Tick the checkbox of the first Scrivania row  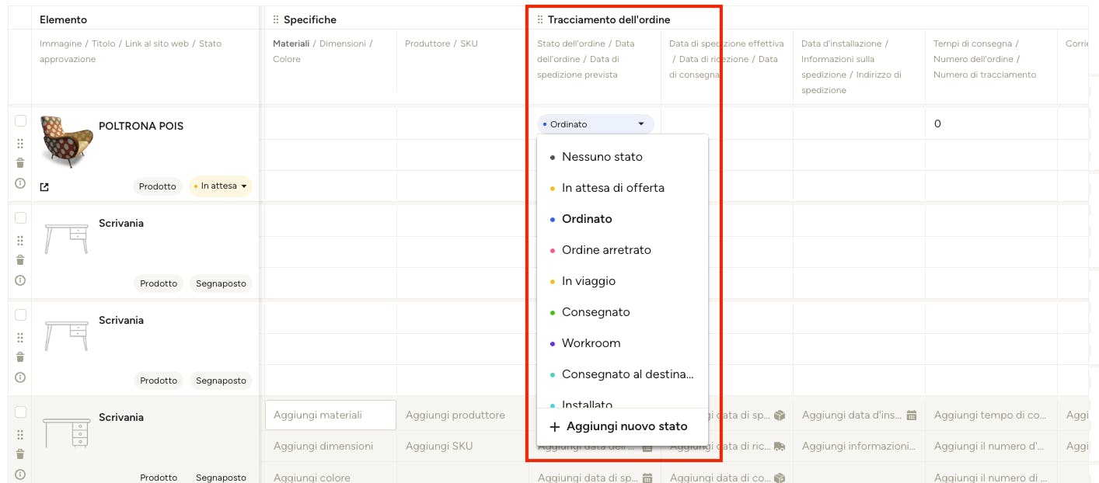pos(21,218)
